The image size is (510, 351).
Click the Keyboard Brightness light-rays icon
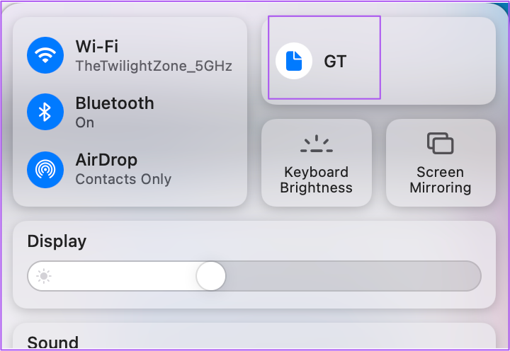pyautogui.click(x=317, y=144)
